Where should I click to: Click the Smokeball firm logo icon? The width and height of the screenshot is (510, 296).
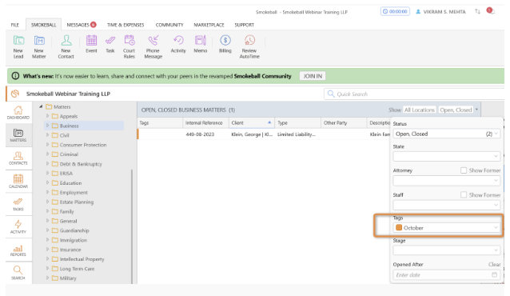[15, 94]
